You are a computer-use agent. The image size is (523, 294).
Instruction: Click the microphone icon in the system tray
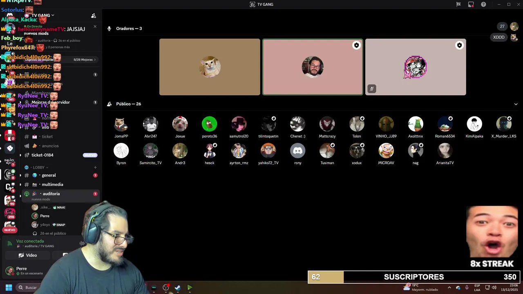coord(467,287)
